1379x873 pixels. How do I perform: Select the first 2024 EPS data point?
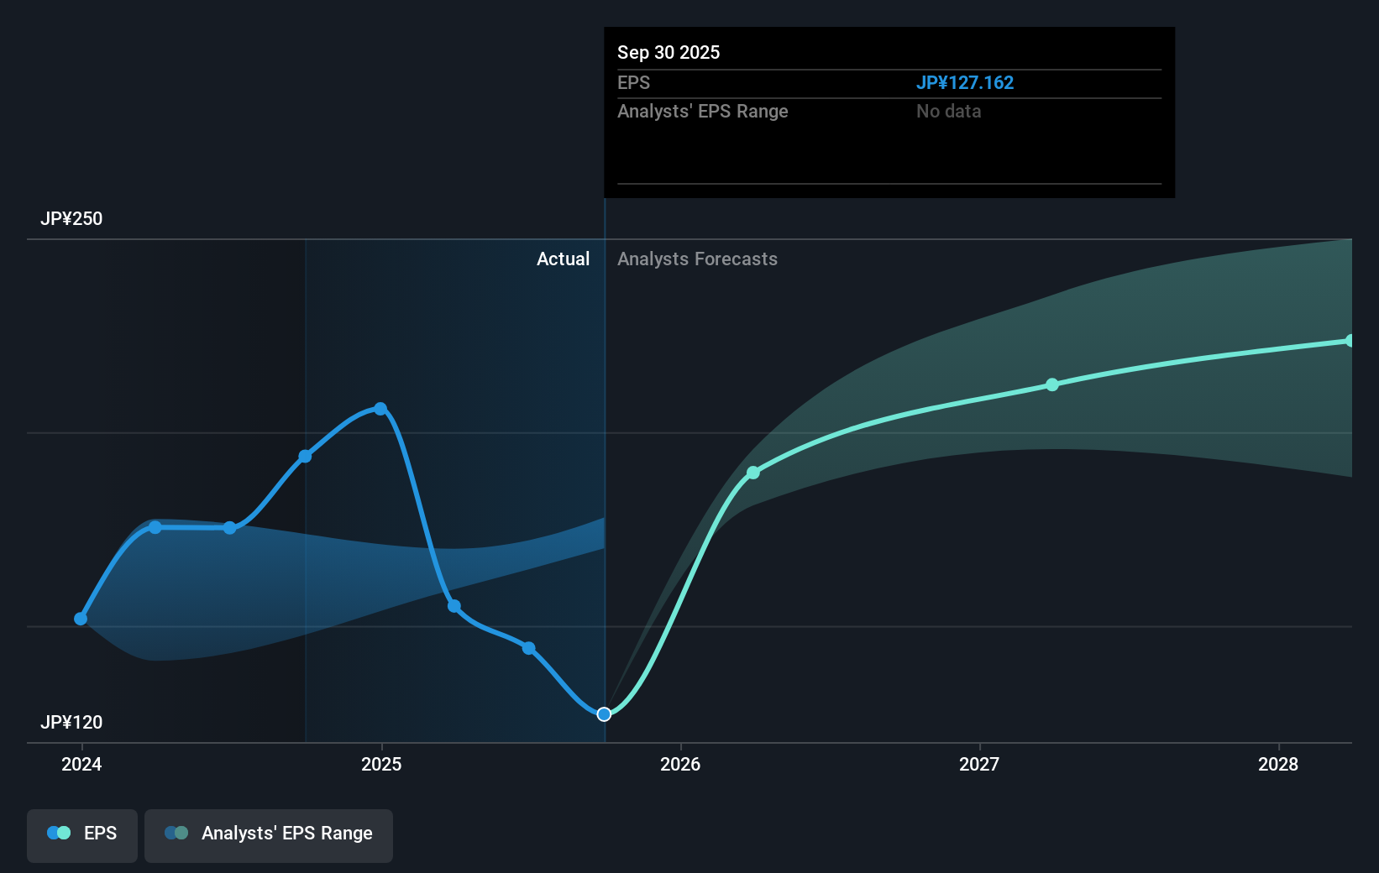tap(81, 619)
